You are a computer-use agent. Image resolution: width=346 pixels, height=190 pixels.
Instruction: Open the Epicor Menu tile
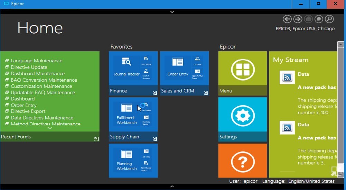pyautogui.click(x=243, y=73)
